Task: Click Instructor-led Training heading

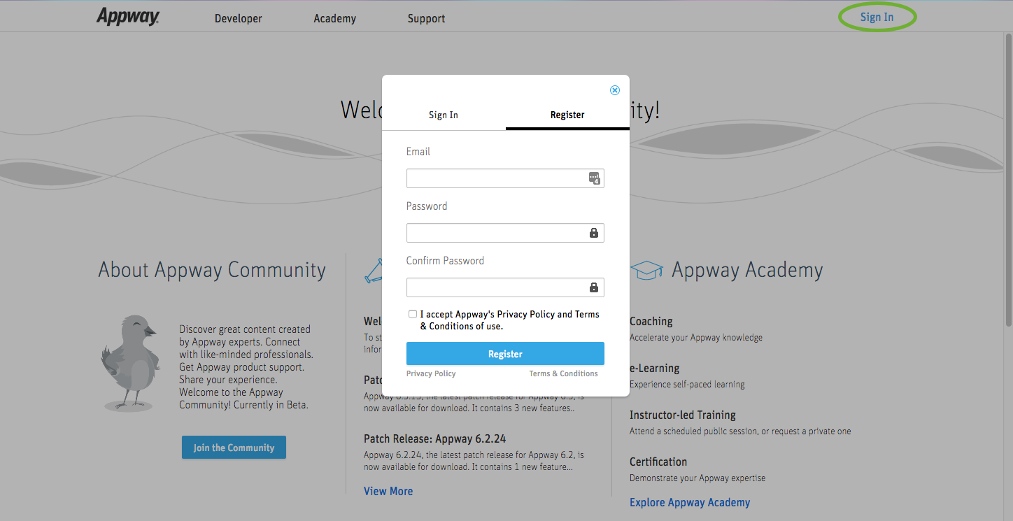Action: (x=683, y=415)
